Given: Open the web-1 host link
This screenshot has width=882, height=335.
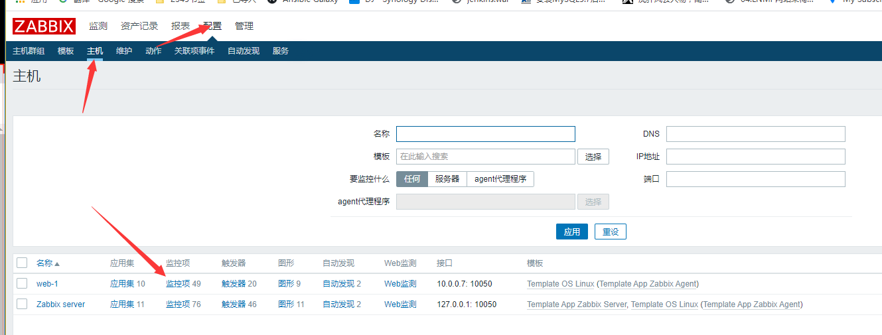Looking at the screenshot, I should (47, 284).
